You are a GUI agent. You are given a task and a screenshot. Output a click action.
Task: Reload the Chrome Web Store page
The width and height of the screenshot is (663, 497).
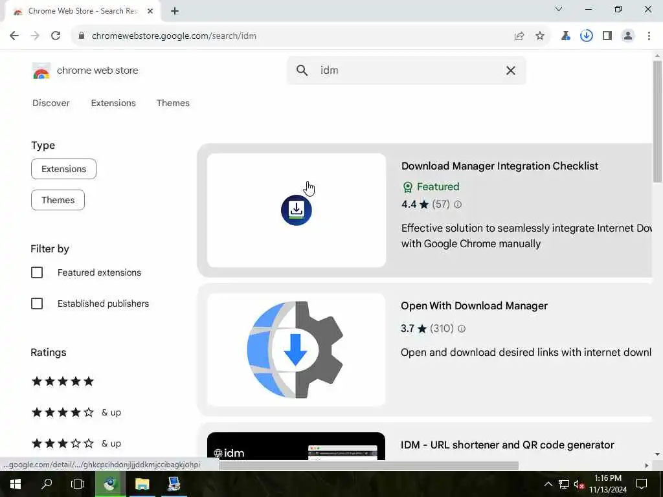pos(56,36)
